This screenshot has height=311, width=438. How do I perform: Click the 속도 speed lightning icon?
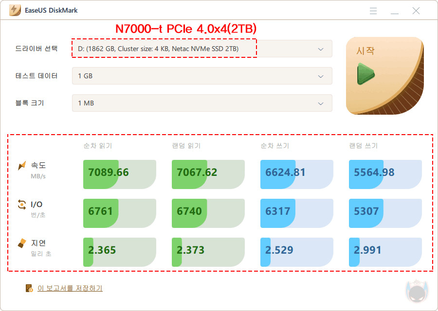22,166
